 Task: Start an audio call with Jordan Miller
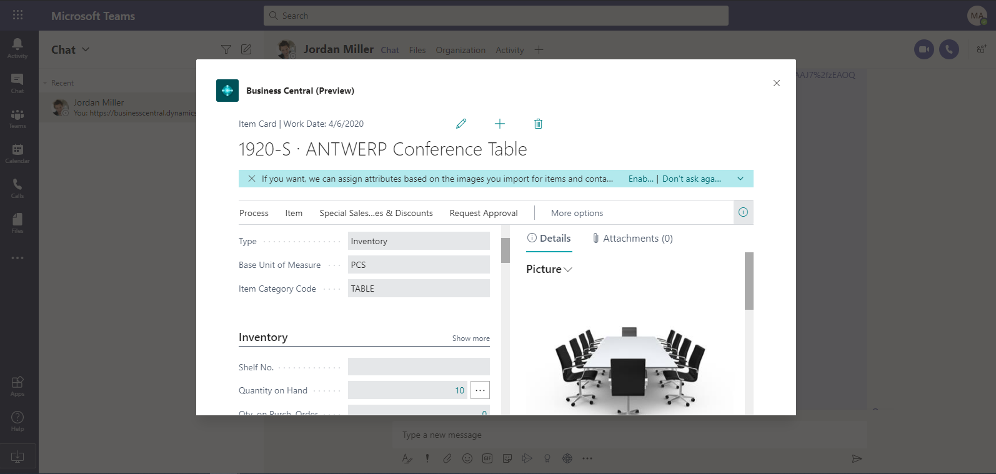(x=949, y=49)
